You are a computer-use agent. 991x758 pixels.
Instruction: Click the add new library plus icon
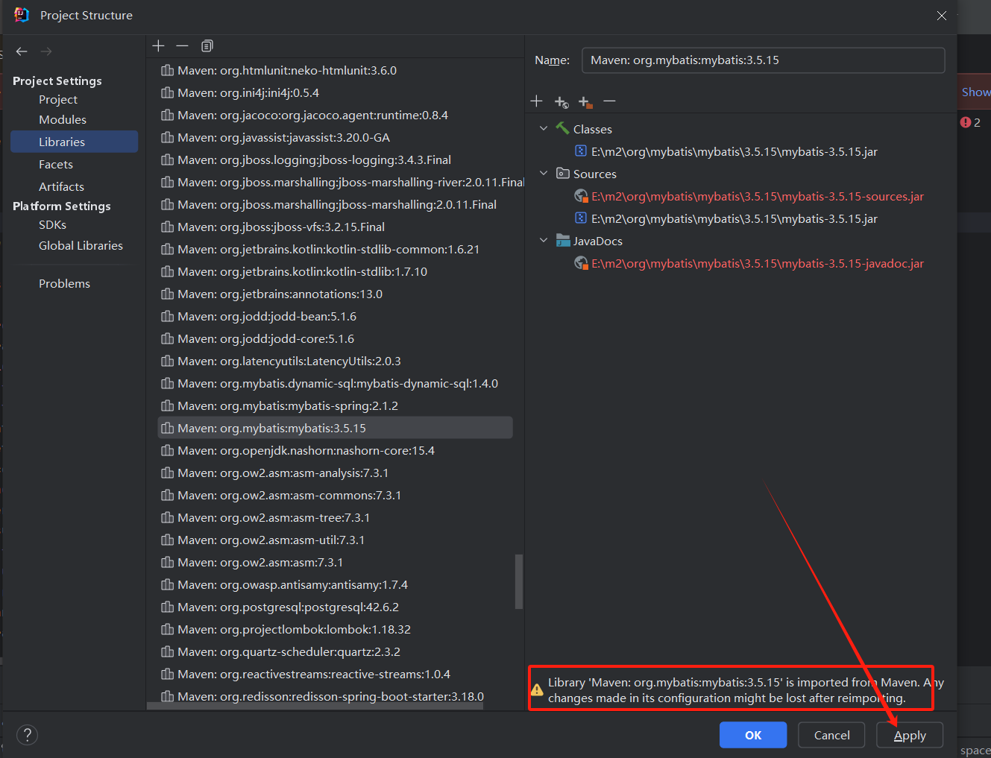[158, 46]
